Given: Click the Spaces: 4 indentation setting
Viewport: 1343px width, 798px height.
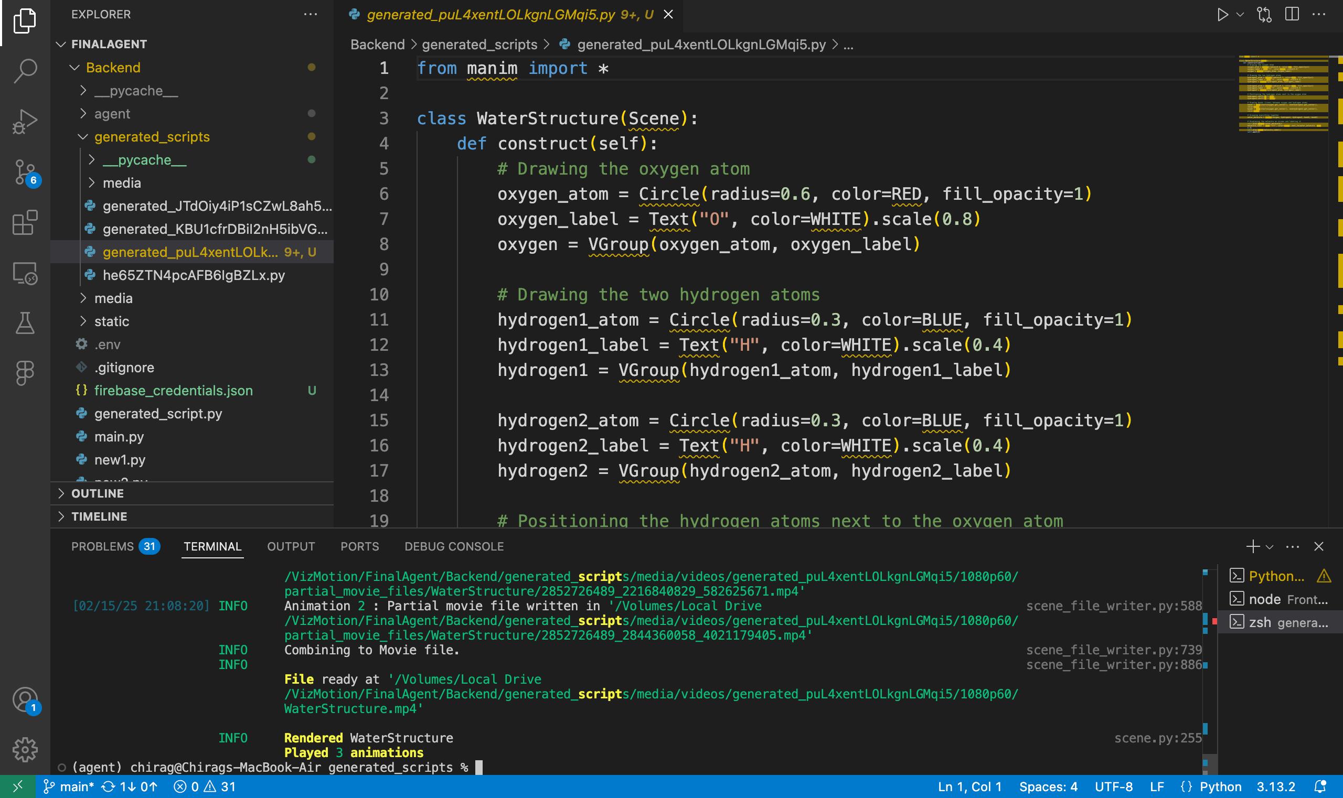Looking at the screenshot, I should pos(1048,786).
